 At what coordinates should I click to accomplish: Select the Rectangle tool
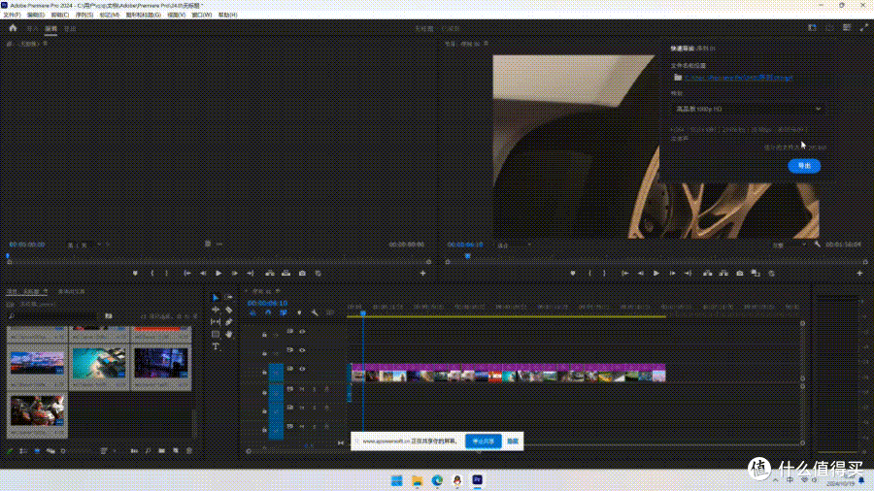tap(216, 335)
